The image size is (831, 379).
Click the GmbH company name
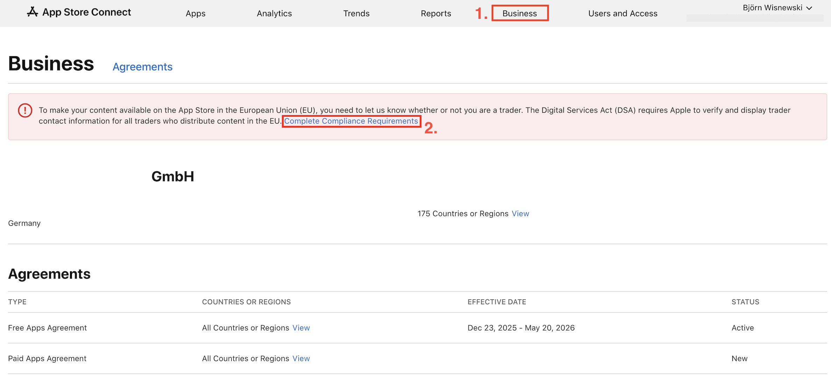click(173, 177)
